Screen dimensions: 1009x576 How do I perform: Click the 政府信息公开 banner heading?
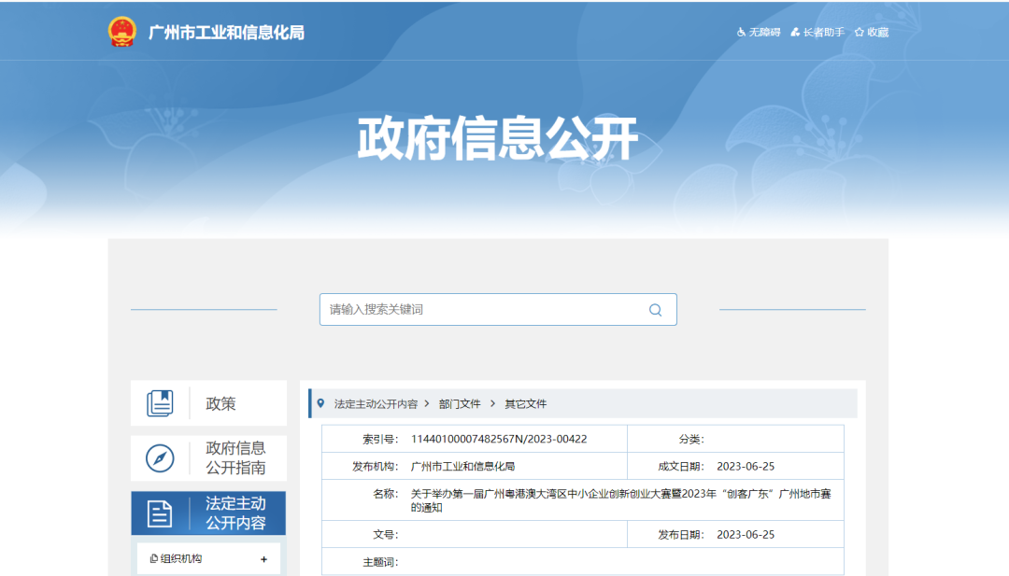pos(498,138)
